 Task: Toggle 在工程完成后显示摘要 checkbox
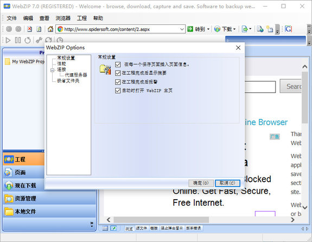[x=118, y=73]
